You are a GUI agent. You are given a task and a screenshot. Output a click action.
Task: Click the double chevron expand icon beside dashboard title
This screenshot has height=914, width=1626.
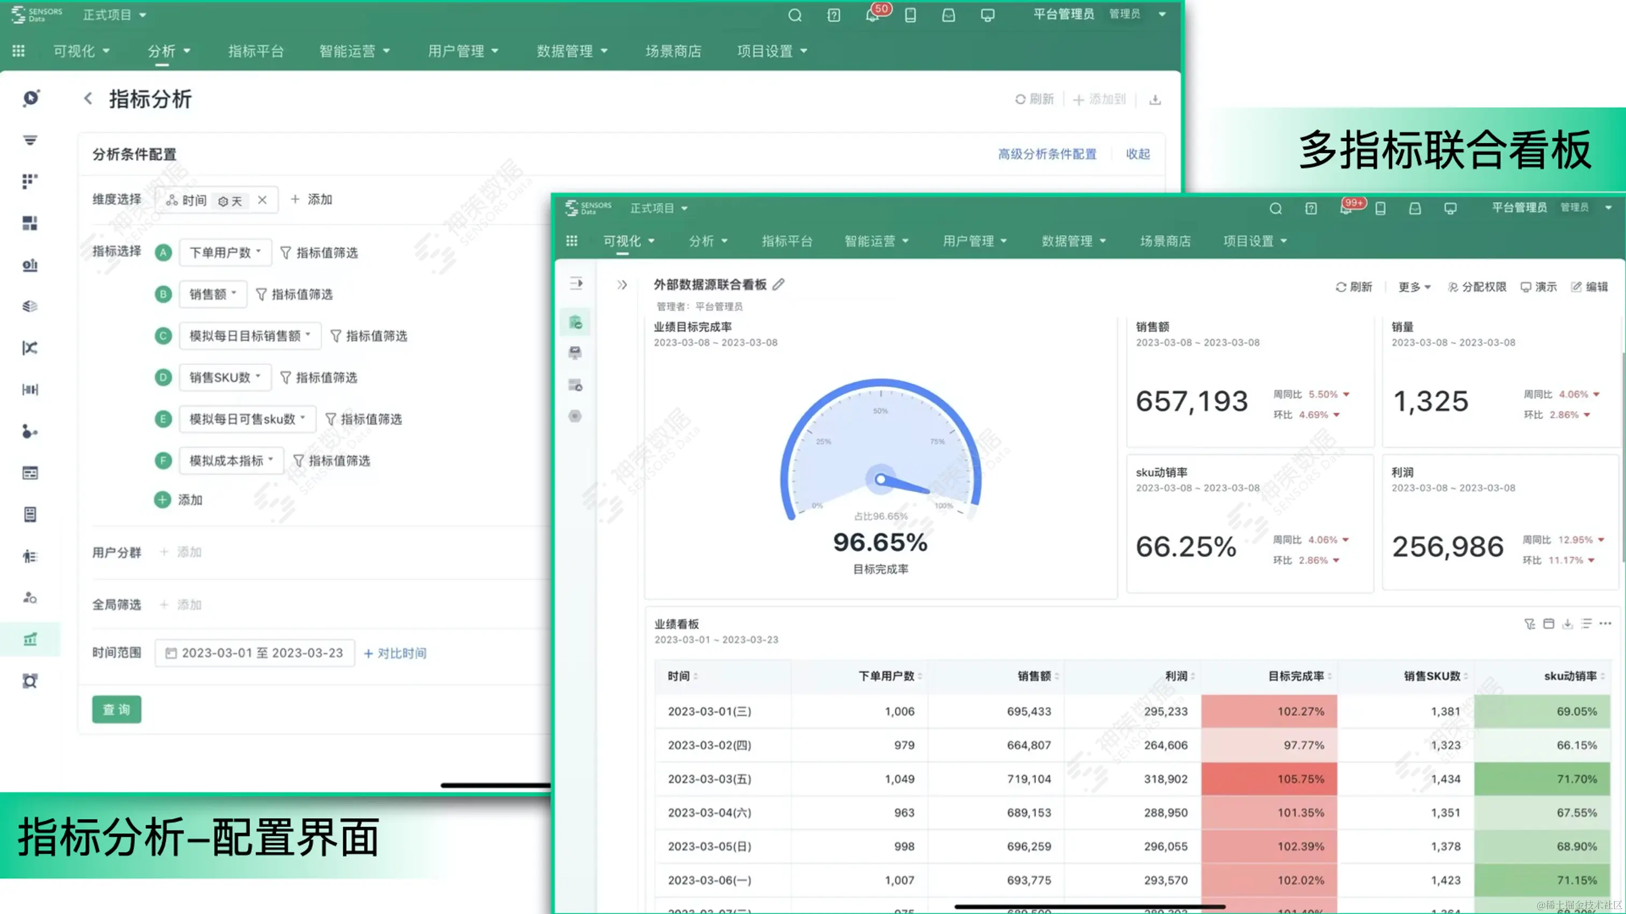coord(622,285)
